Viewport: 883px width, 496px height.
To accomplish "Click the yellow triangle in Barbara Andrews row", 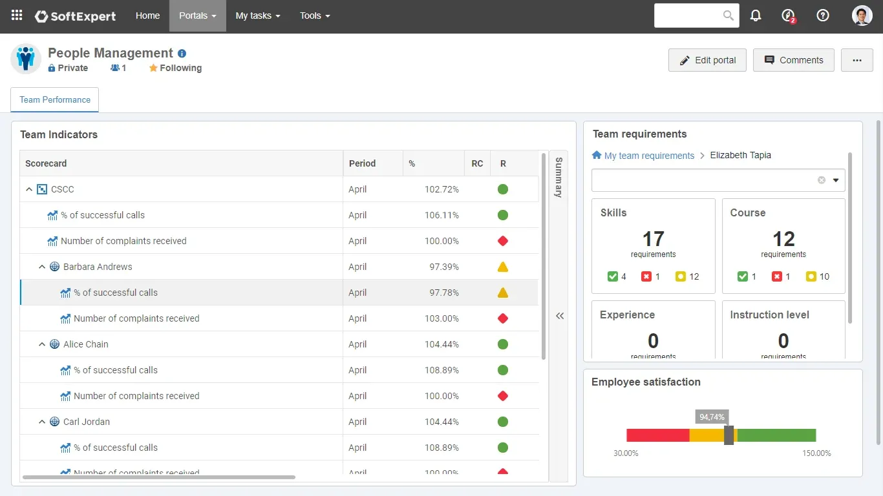I will tap(503, 267).
